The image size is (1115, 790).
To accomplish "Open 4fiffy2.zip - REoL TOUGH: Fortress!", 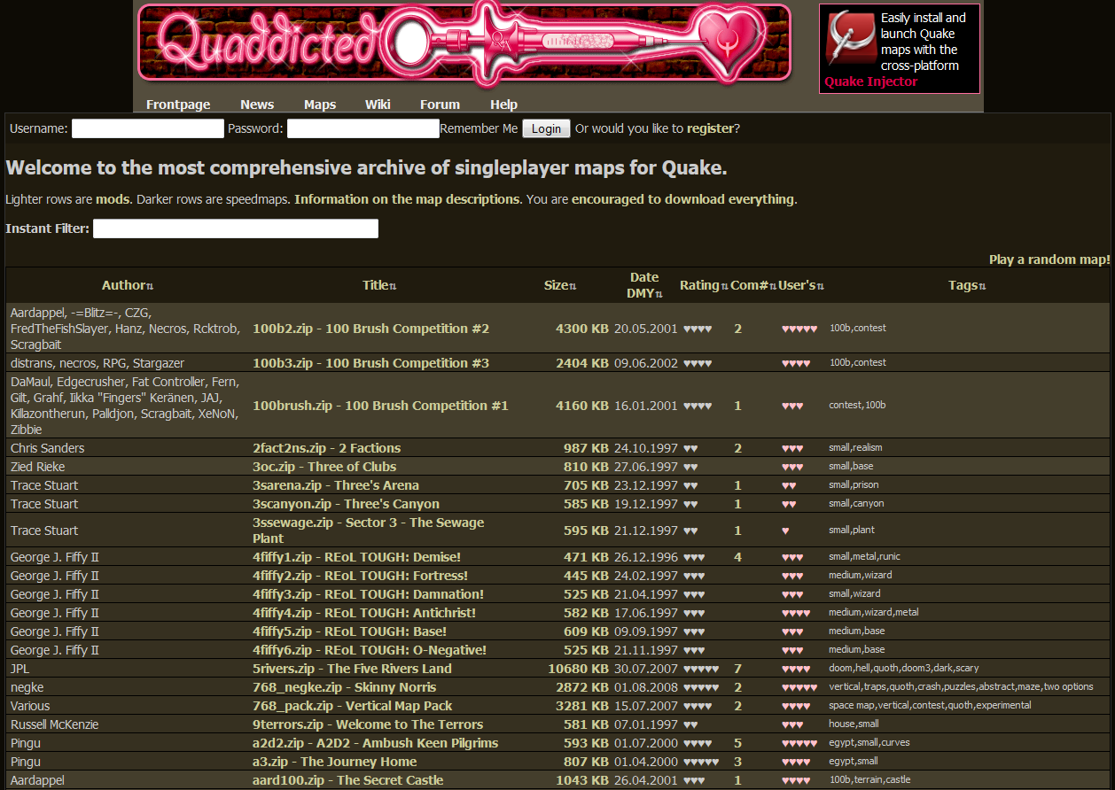I will (x=360, y=576).
